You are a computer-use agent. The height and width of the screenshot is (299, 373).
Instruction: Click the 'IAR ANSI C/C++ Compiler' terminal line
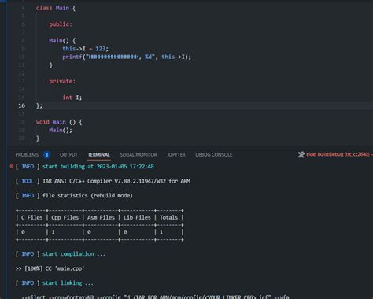[x=116, y=181]
